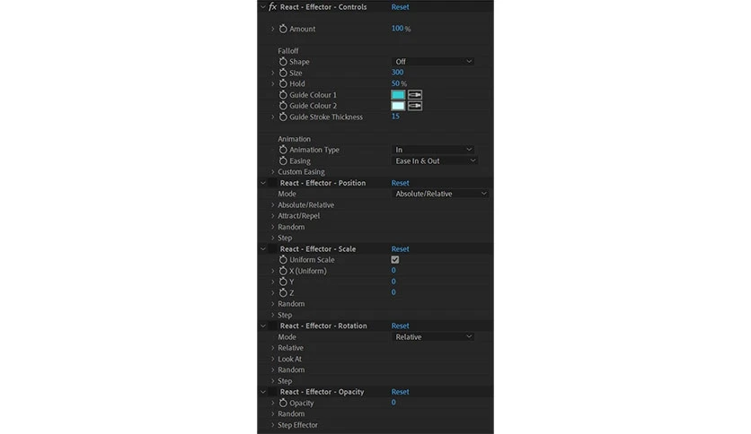Toggle fx switch on Effector Controls

coord(272,6)
